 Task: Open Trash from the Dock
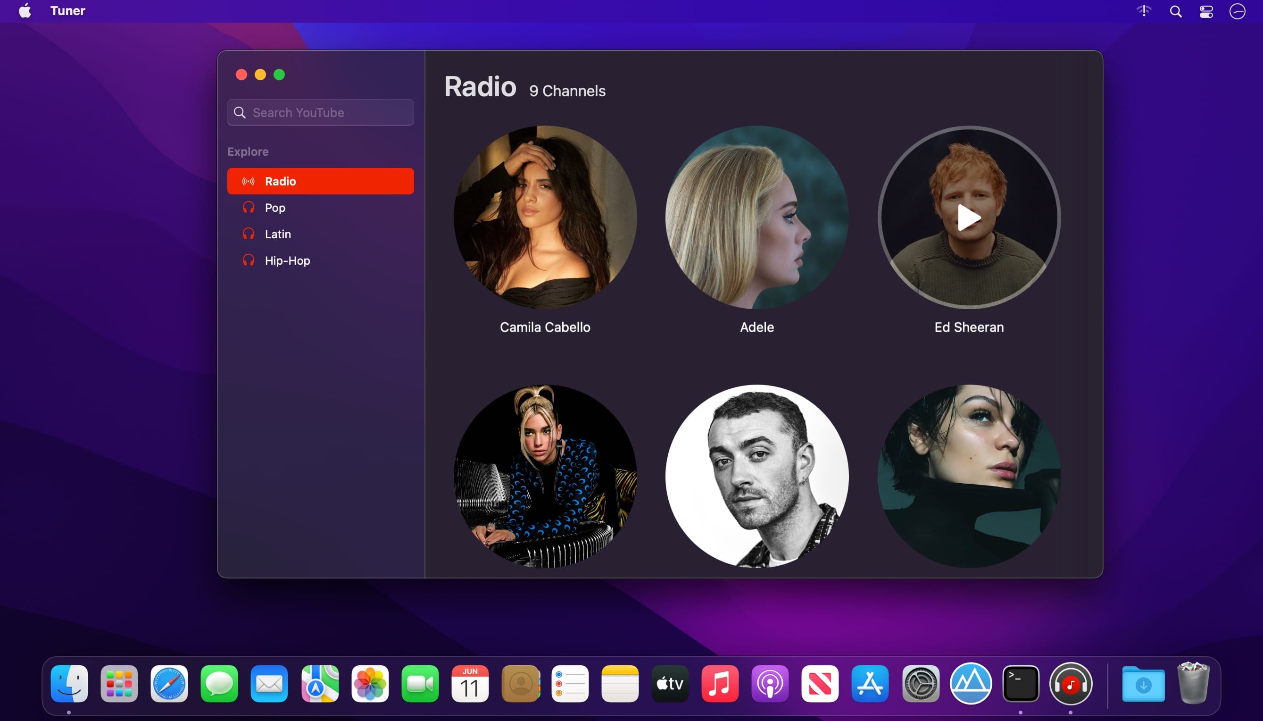pos(1193,683)
